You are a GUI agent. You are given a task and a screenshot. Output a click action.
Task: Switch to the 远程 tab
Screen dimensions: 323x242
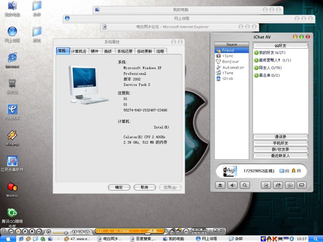(x=160, y=51)
